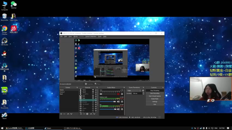The image size is (232, 130).
Task: Click Start Virtual Camera button
Action: tap(155, 96)
